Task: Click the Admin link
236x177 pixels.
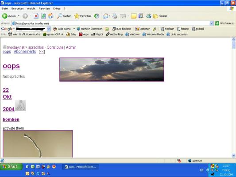Action: point(71,47)
